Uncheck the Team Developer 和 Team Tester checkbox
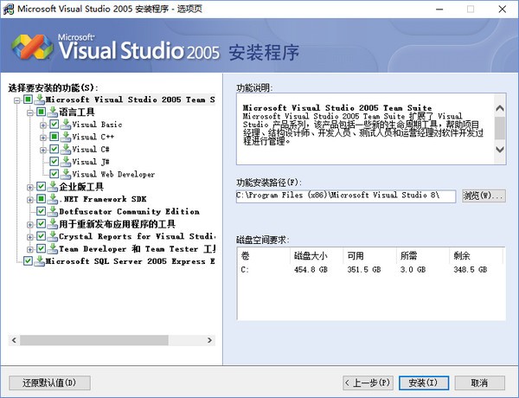Screen dimensions: 519x398 pos(41,248)
